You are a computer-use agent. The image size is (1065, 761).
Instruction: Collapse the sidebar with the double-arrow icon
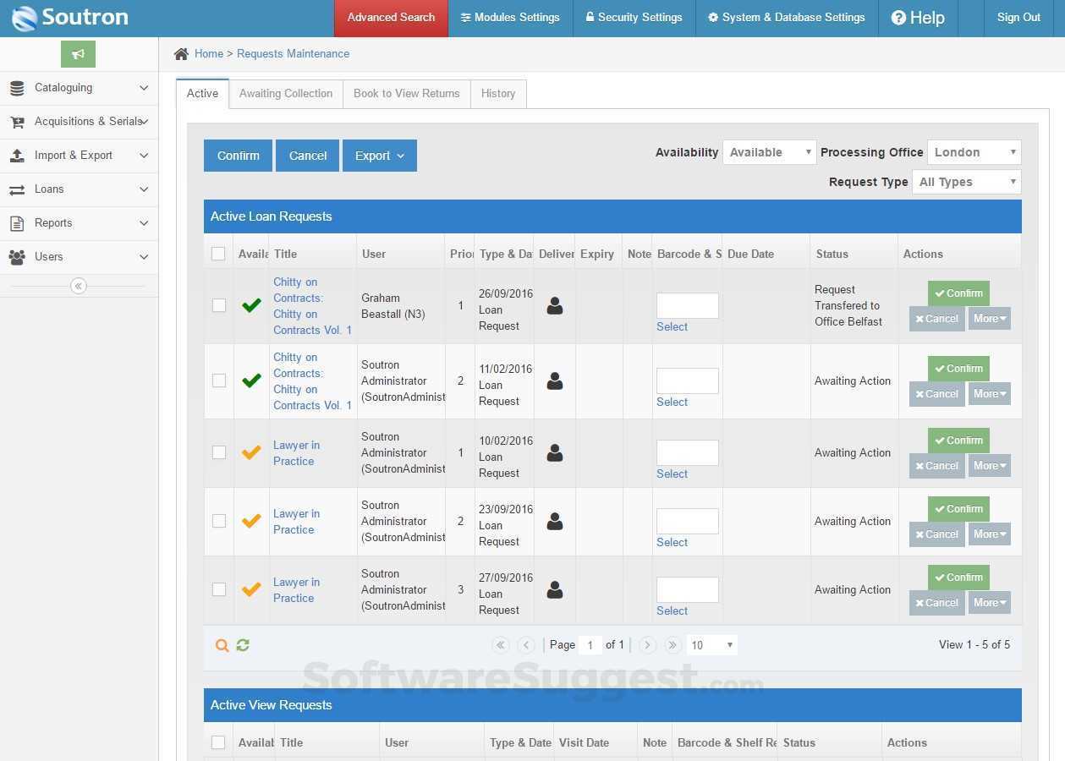click(x=79, y=286)
